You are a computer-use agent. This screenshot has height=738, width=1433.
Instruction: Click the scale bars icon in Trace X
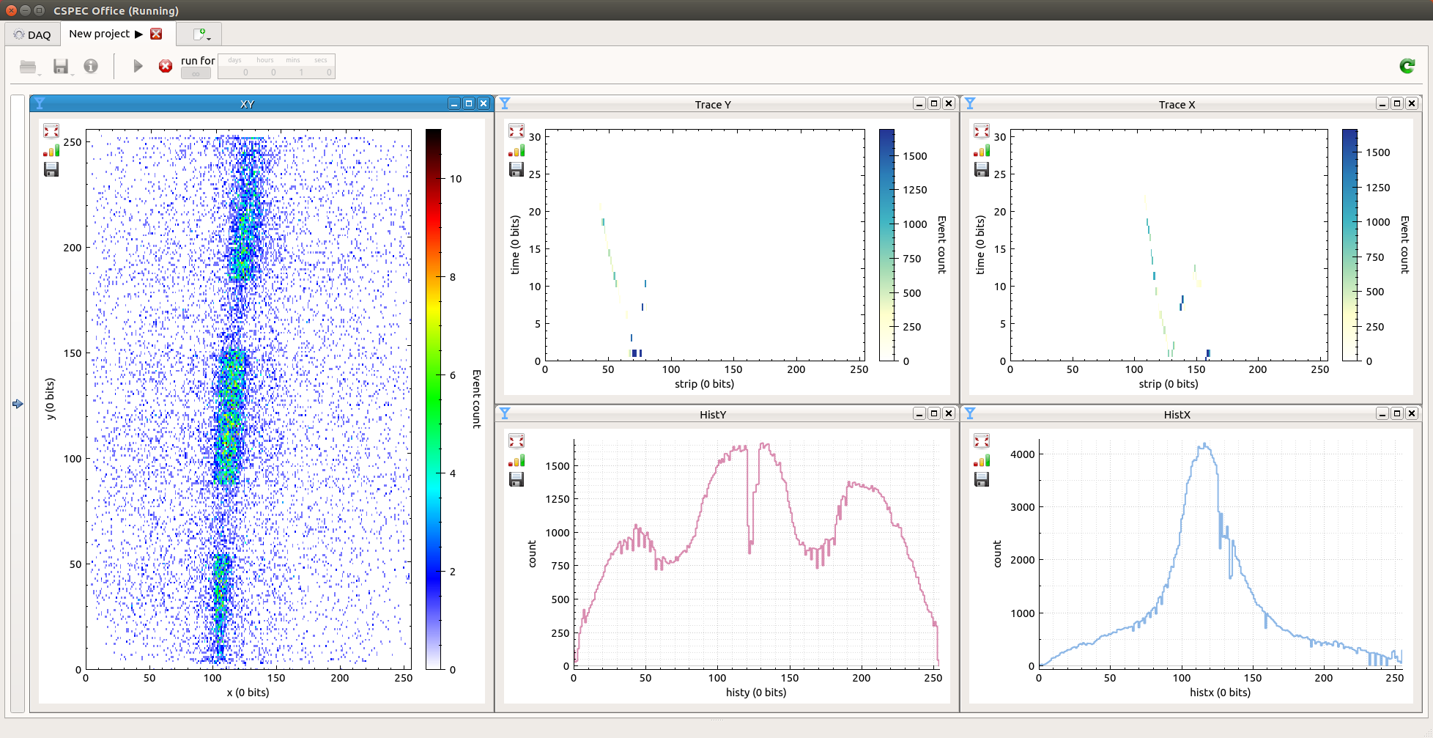982,150
